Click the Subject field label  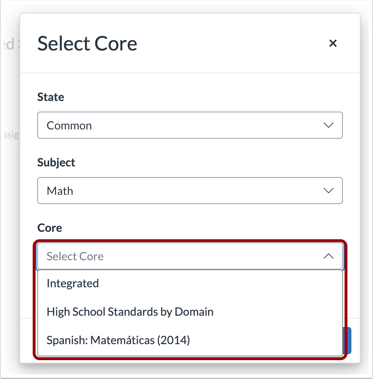(56, 162)
